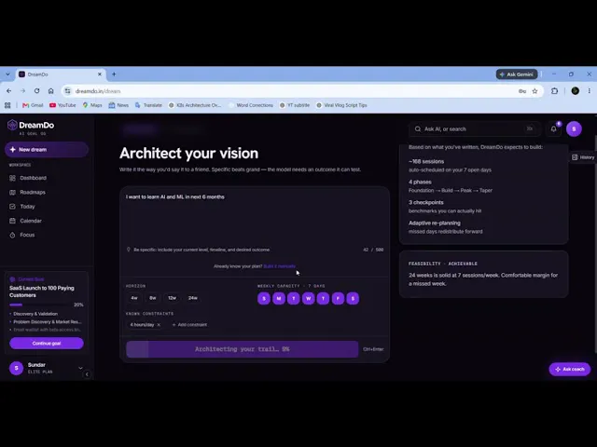Viewport: 597px width, 447px height.
Task: Open the Calendar sidebar item
Action: tap(25, 221)
